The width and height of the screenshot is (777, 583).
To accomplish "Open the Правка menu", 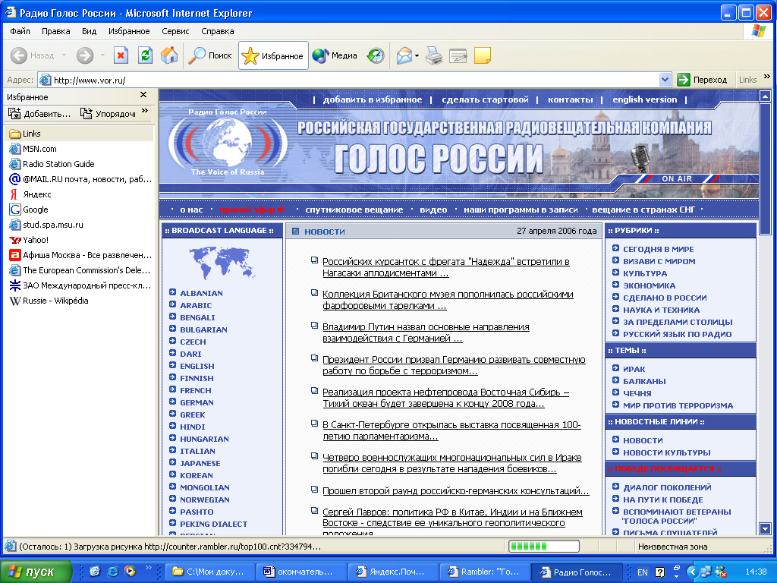I will point(55,31).
